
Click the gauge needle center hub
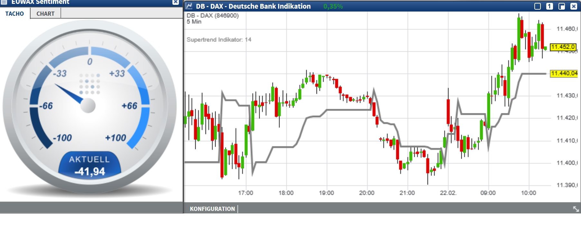coord(88,106)
